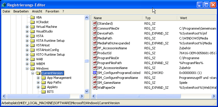218x107 pixels.
Task: Click the icon of WallPaperDir value
Action: click(x=95, y=88)
